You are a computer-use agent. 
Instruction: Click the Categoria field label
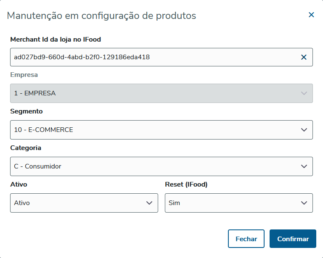pos(26,148)
